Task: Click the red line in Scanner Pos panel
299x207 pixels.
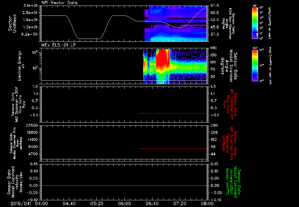Action: (173, 149)
